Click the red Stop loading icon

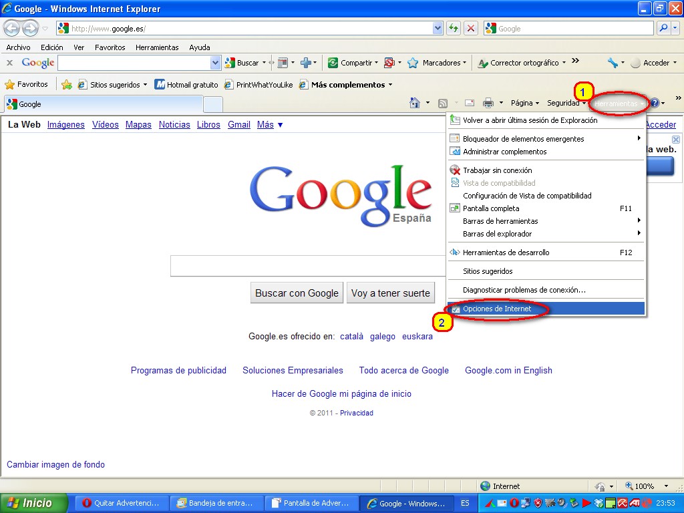click(x=471, y=28)
